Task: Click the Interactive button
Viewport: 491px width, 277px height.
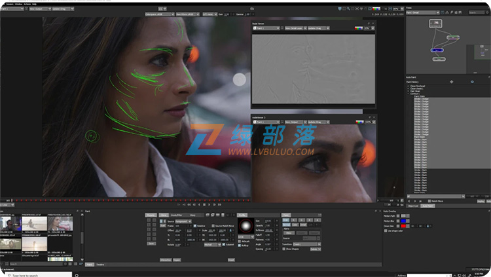Action: tap(166, 260)
